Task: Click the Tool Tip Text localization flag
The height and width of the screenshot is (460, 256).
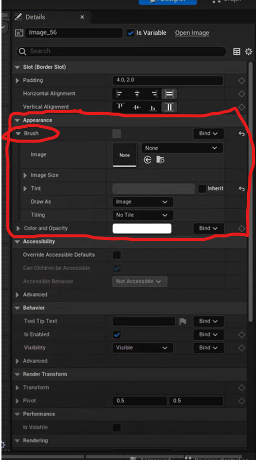Action: (183, 321)
